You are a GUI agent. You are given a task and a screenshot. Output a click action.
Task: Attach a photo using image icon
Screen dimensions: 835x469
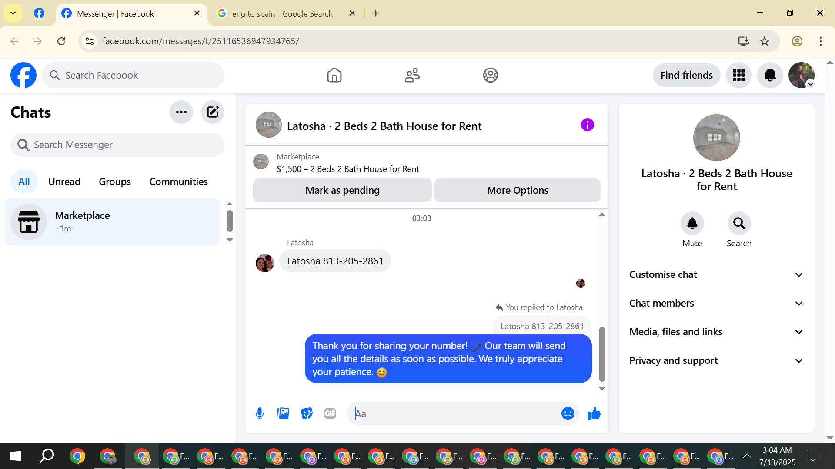click(x=283, y=413)
